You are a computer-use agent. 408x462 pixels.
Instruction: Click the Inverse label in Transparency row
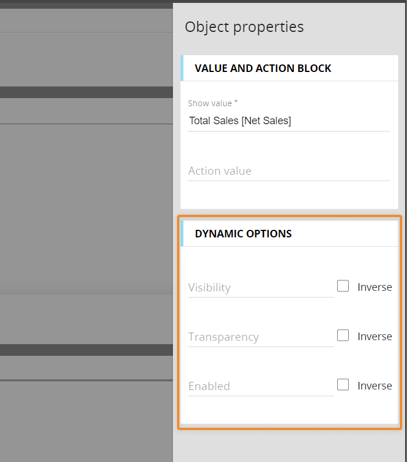click(375, 336)
